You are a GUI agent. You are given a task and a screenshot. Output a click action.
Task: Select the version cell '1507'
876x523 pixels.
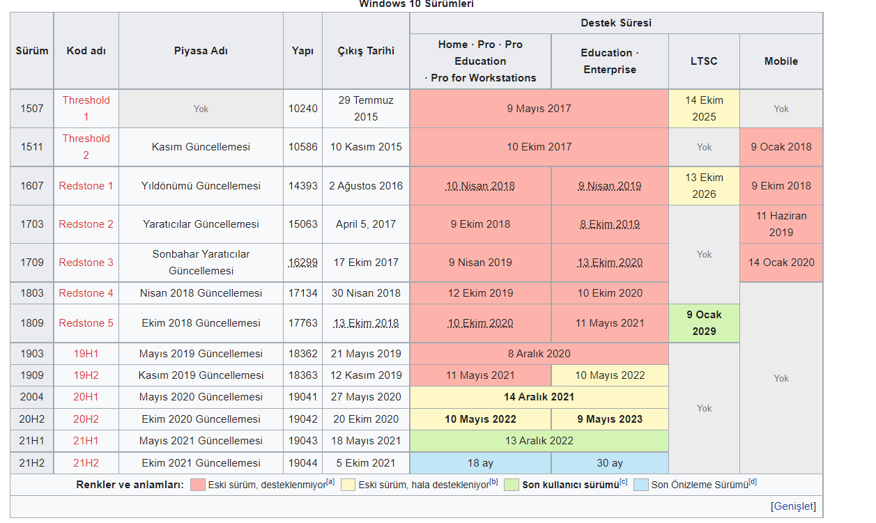tap(32, 109)
